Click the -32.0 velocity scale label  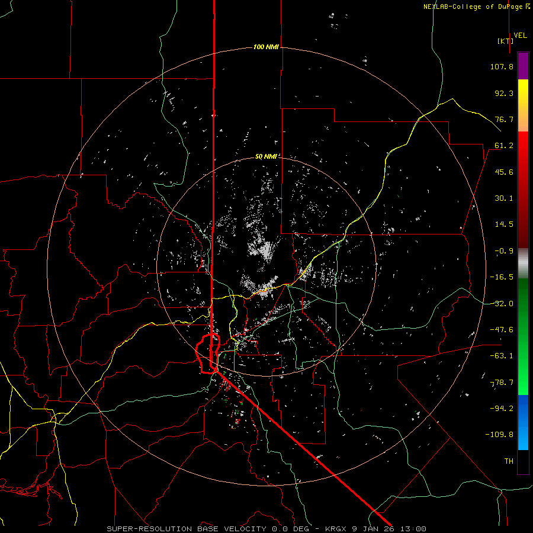pyautogui.click(x=502, y=304)
